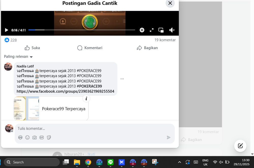
Task: Open Chrome profile badge 36 on taskbar
Action: coord(133,162)
